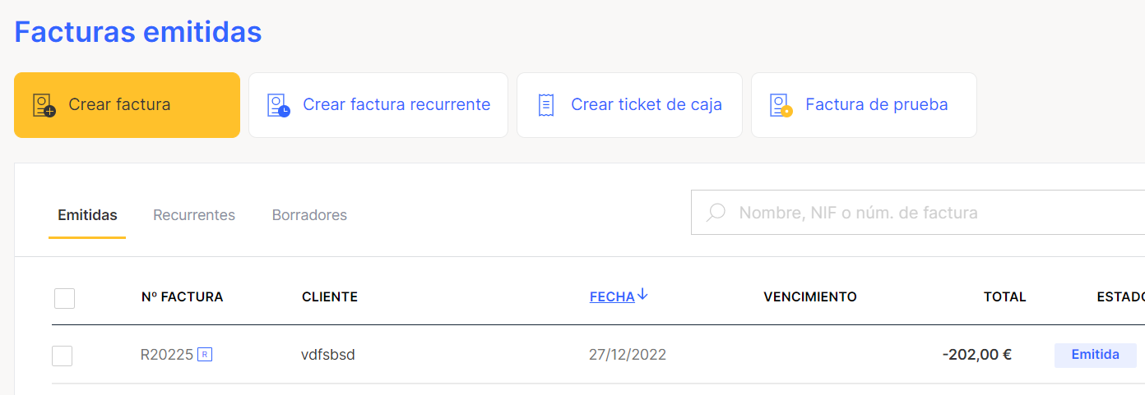Click the Factura de prueba button
Screen dimensions: 1145x395
(864, 105)
